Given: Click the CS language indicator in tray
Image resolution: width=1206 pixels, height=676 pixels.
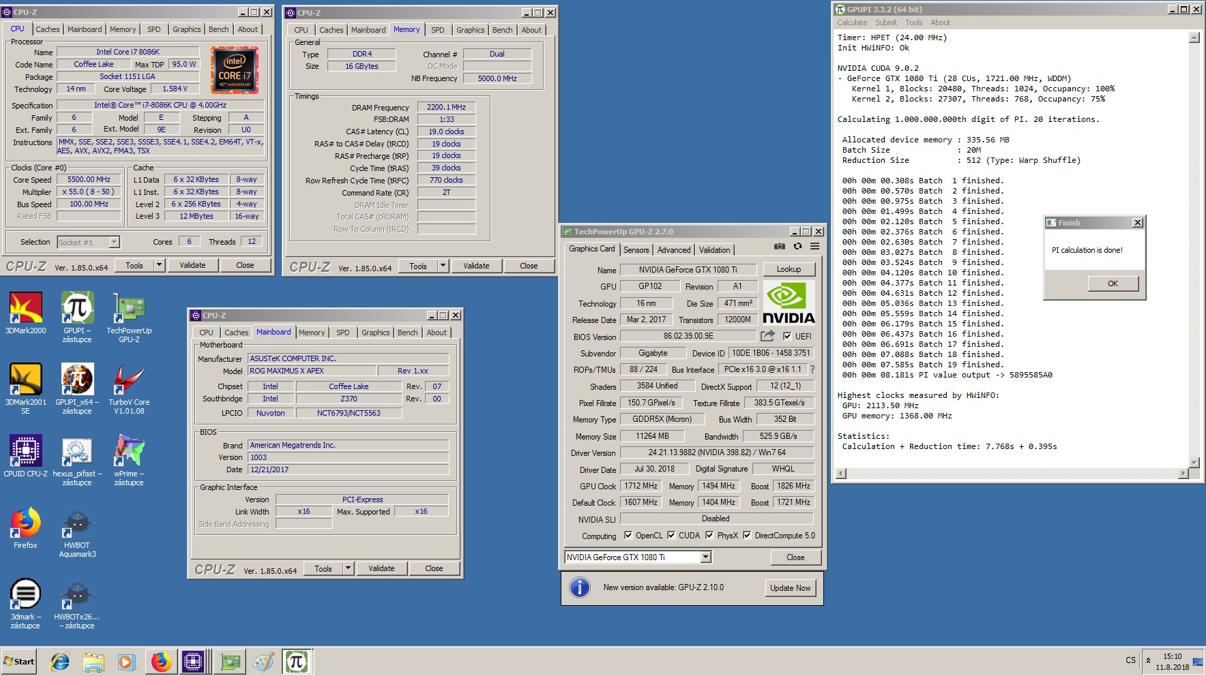Looking at the screenshot, I should tap(1130, 660).
